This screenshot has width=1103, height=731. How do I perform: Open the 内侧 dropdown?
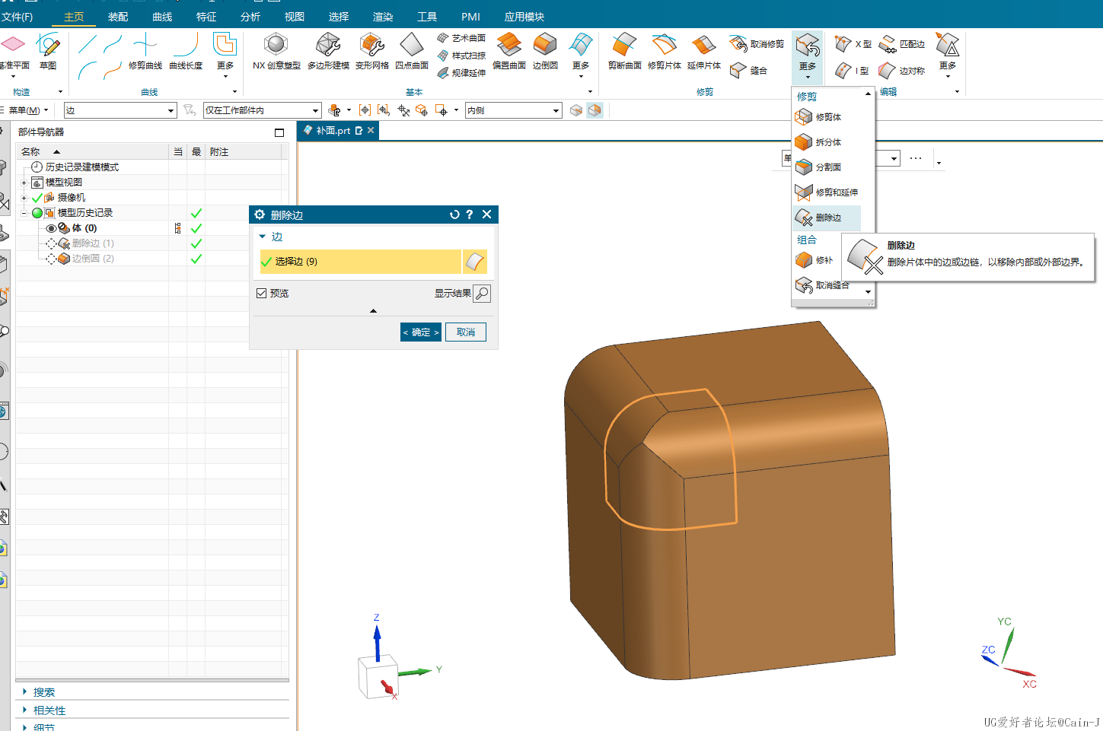click(514, 110)
